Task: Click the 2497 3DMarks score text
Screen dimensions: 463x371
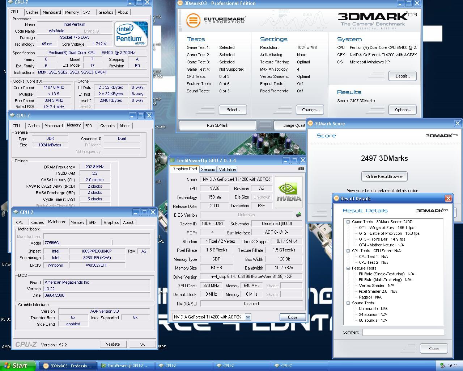Action: pos(384,158)
